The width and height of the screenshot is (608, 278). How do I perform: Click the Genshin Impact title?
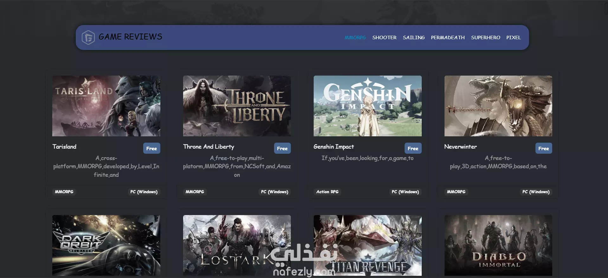pos(334,147)
